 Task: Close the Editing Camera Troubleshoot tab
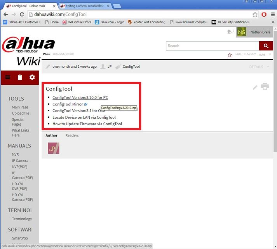[x=108, y=6]
